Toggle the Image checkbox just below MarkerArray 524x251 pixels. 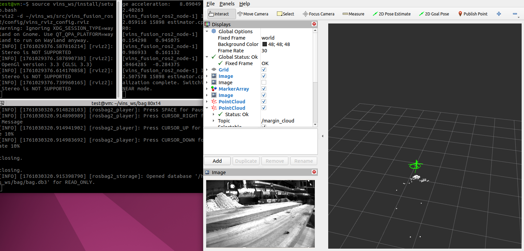coord(264,95)
